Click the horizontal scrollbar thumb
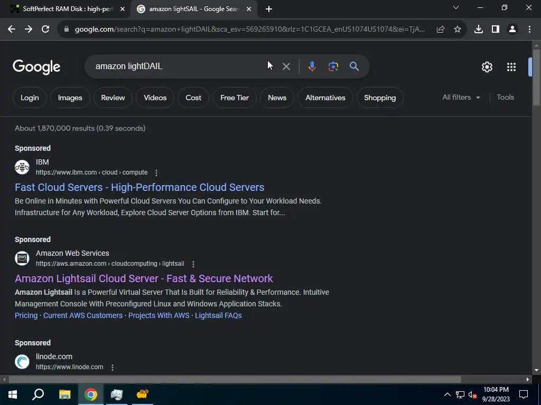541x405 pixels. [x=235, y=380]
